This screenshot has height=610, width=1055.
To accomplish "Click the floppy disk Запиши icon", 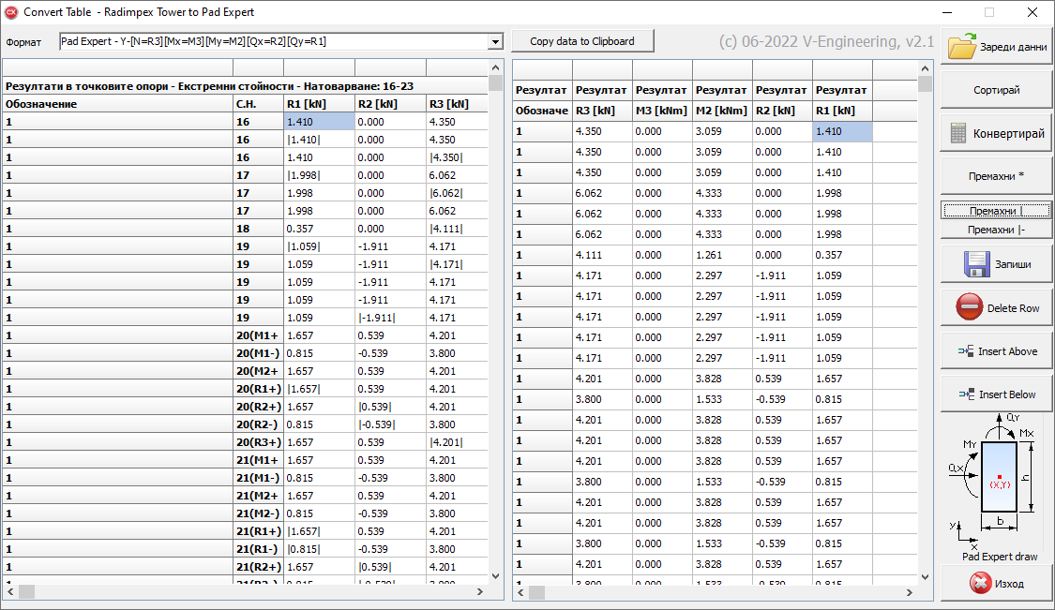I will point(977,264).
